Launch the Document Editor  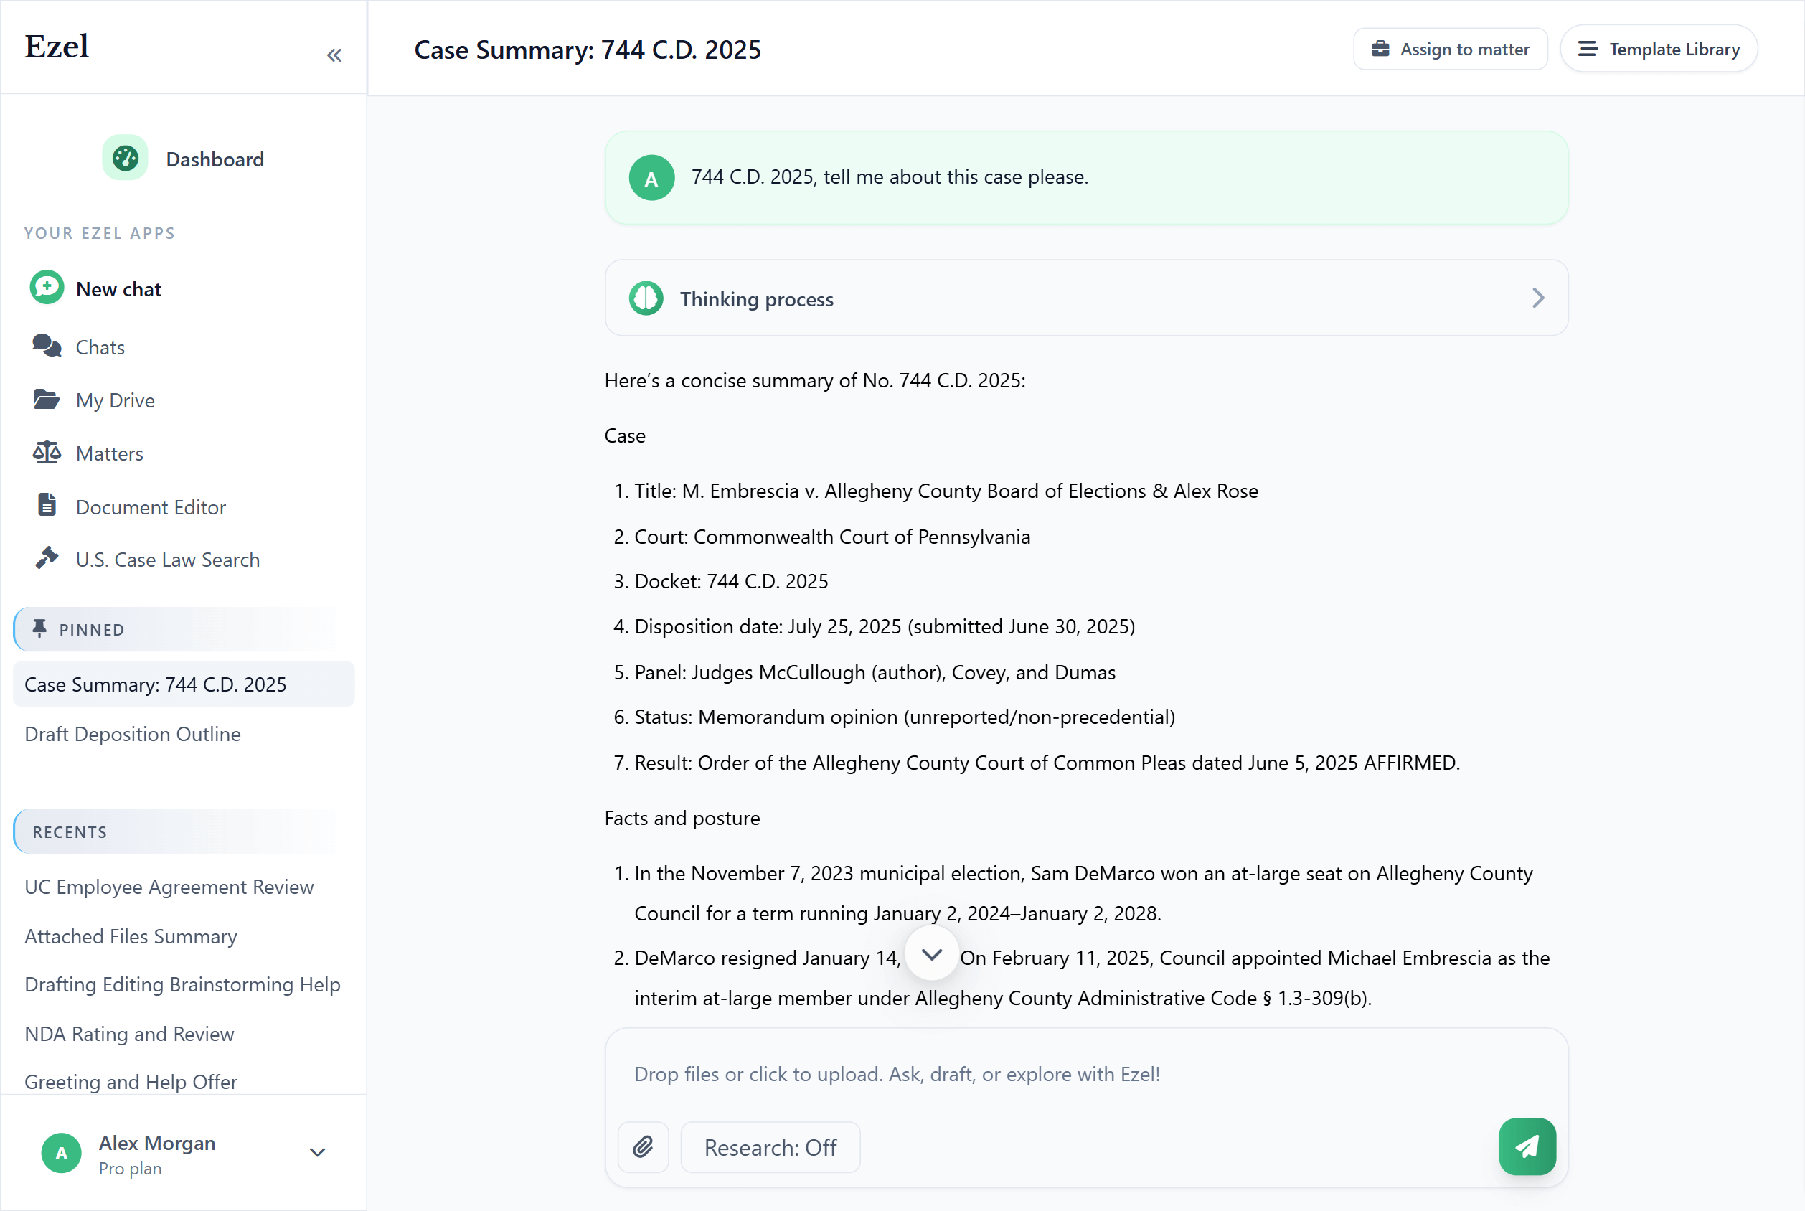(151, 506)
